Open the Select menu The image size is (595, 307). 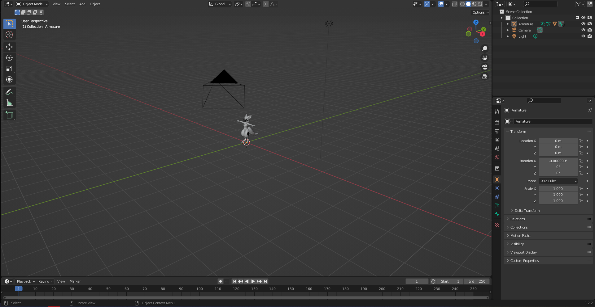pyautogui.click(x=70, y=4)
